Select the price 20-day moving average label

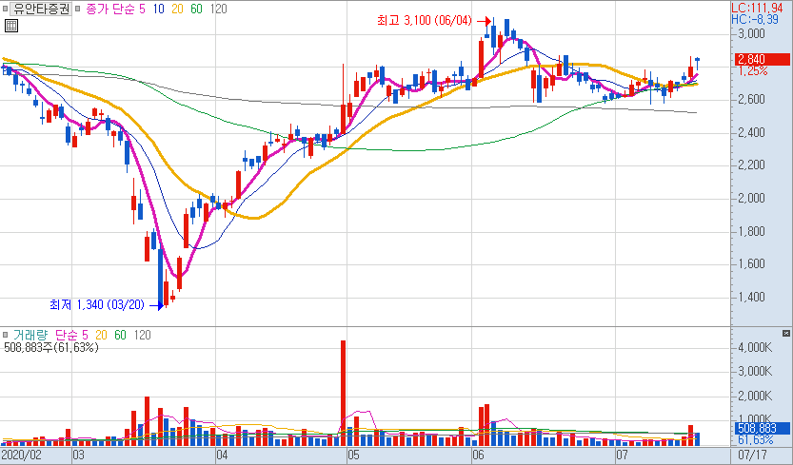point(177,9)
